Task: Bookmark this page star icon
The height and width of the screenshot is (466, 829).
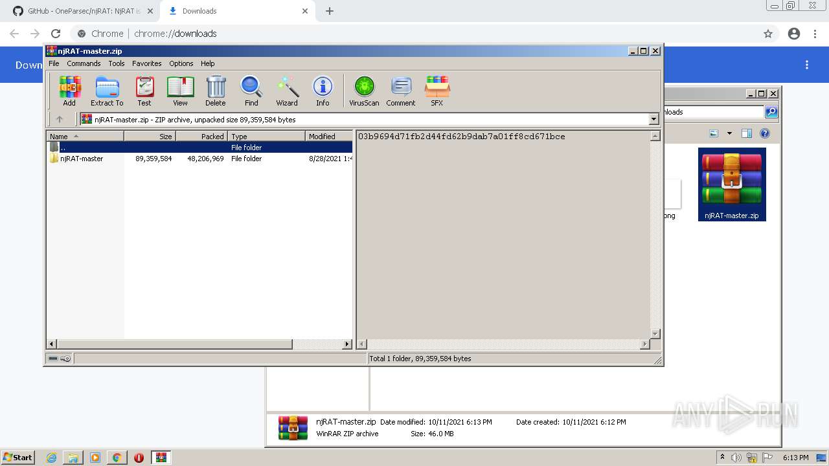Action: coord(768,34)
